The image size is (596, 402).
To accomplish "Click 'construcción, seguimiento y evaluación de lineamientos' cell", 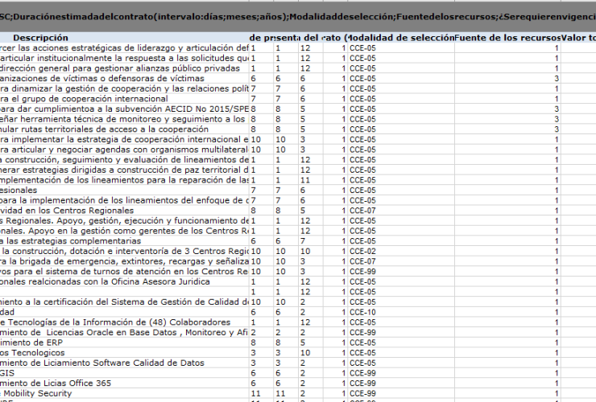I will coord(125,160).
